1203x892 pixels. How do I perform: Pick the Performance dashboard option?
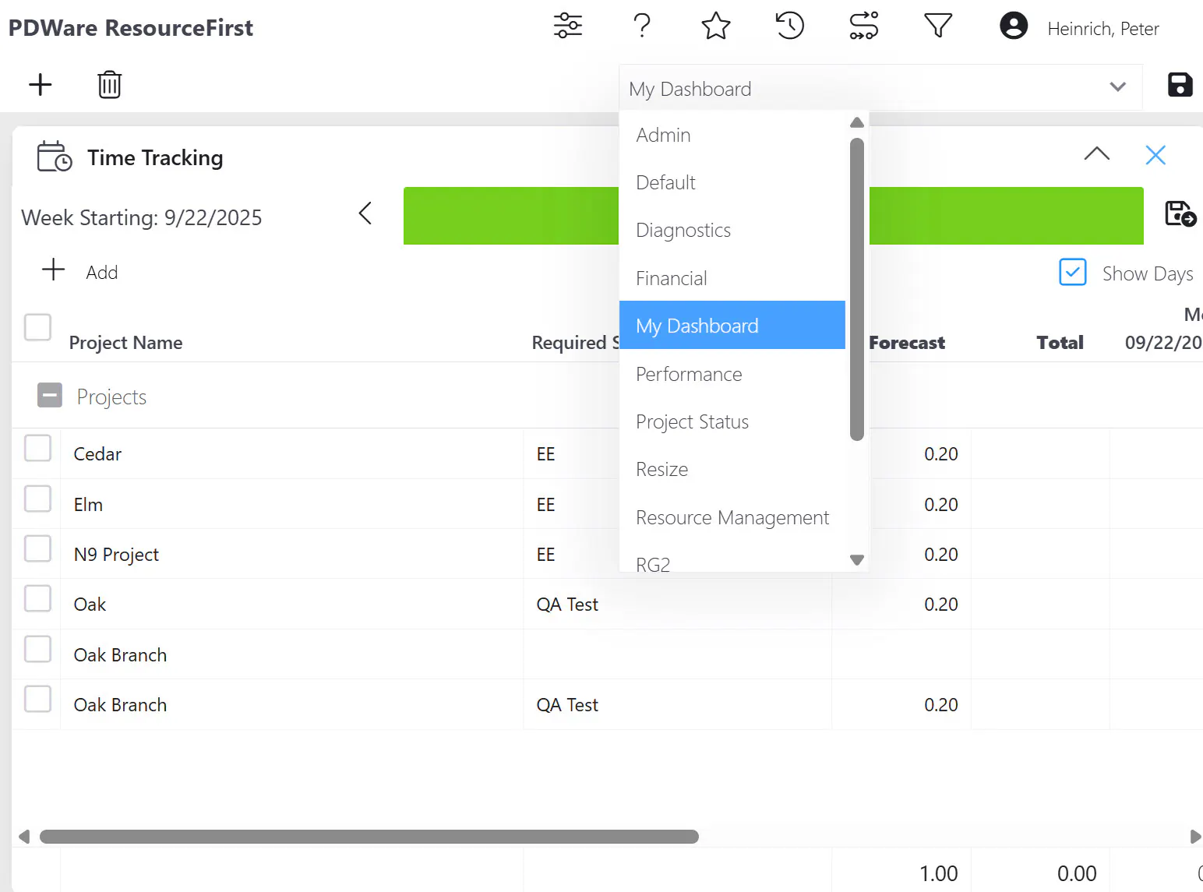click(732, 374)
